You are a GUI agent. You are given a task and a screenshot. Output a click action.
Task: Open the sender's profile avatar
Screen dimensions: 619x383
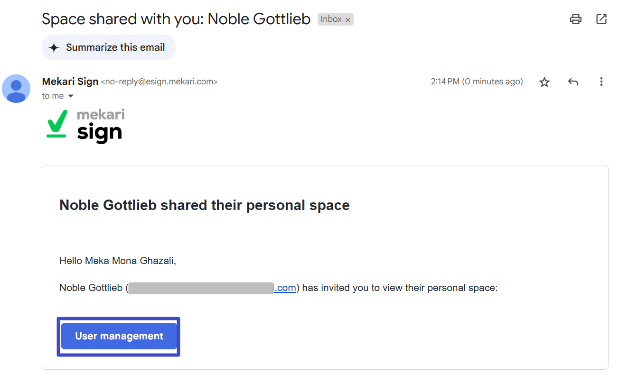(x=16, y=89)
